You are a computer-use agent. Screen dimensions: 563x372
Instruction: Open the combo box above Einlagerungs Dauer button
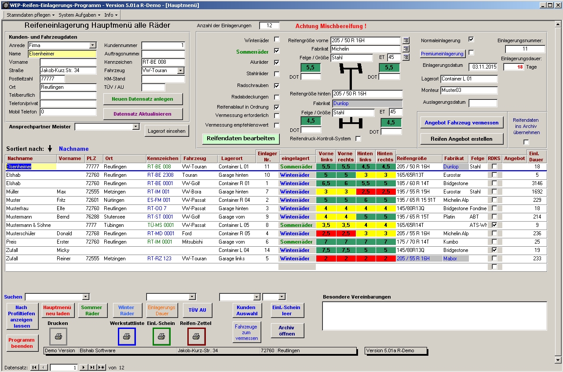tap(192, 297)
